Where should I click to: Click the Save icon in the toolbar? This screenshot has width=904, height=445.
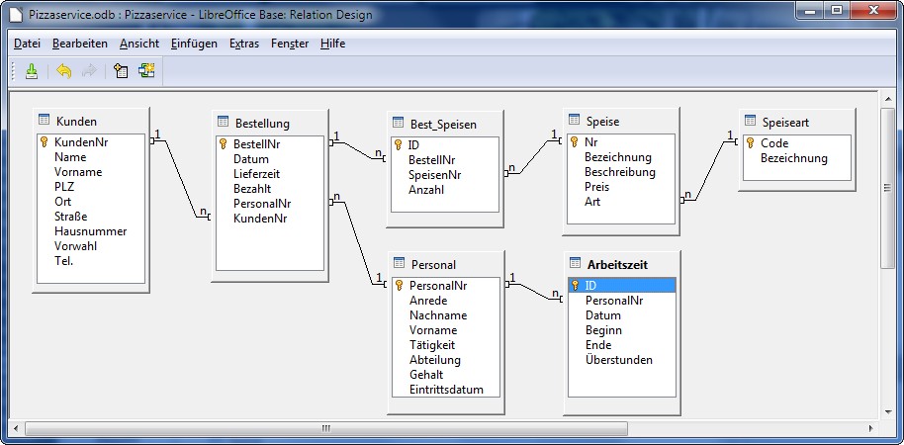tap(31, 71)
